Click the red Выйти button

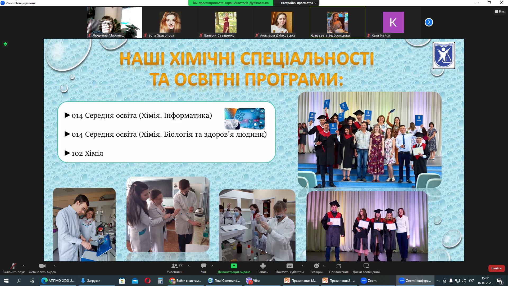tap(496, 268)
